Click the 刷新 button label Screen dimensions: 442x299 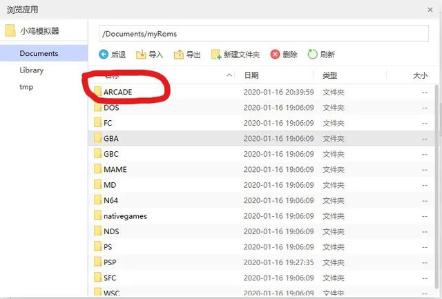coord(327,55)
